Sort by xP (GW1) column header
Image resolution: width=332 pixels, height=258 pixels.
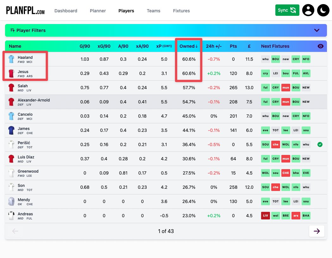tap(164, 46)
